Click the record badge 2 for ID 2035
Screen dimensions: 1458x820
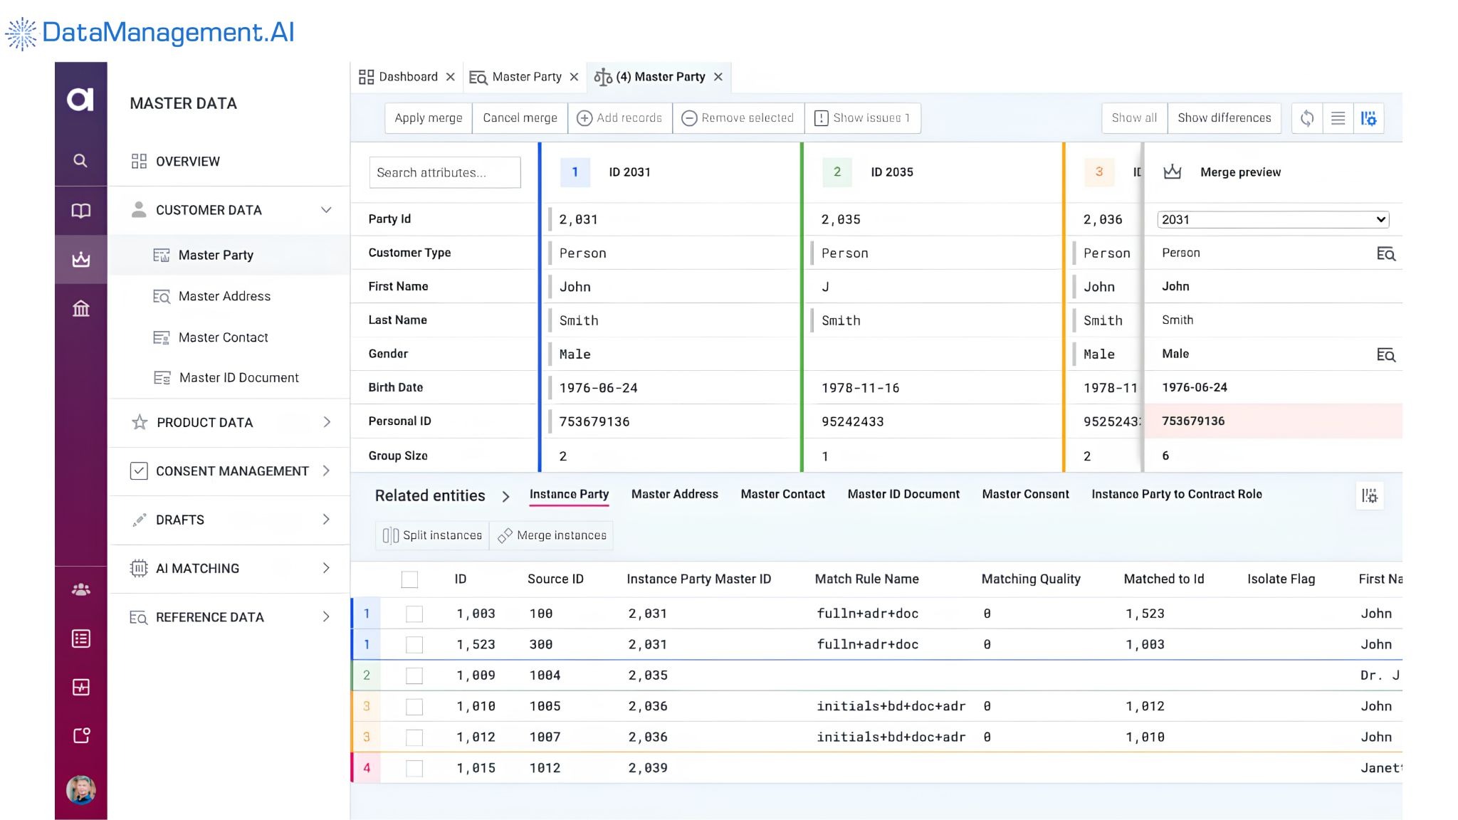(837, 172)
